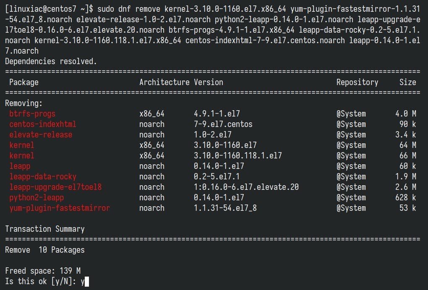Select the leapp-upgrade-el7toel8 package name
This screenshot has width=428, height=290.
click(x=55, y=187)
